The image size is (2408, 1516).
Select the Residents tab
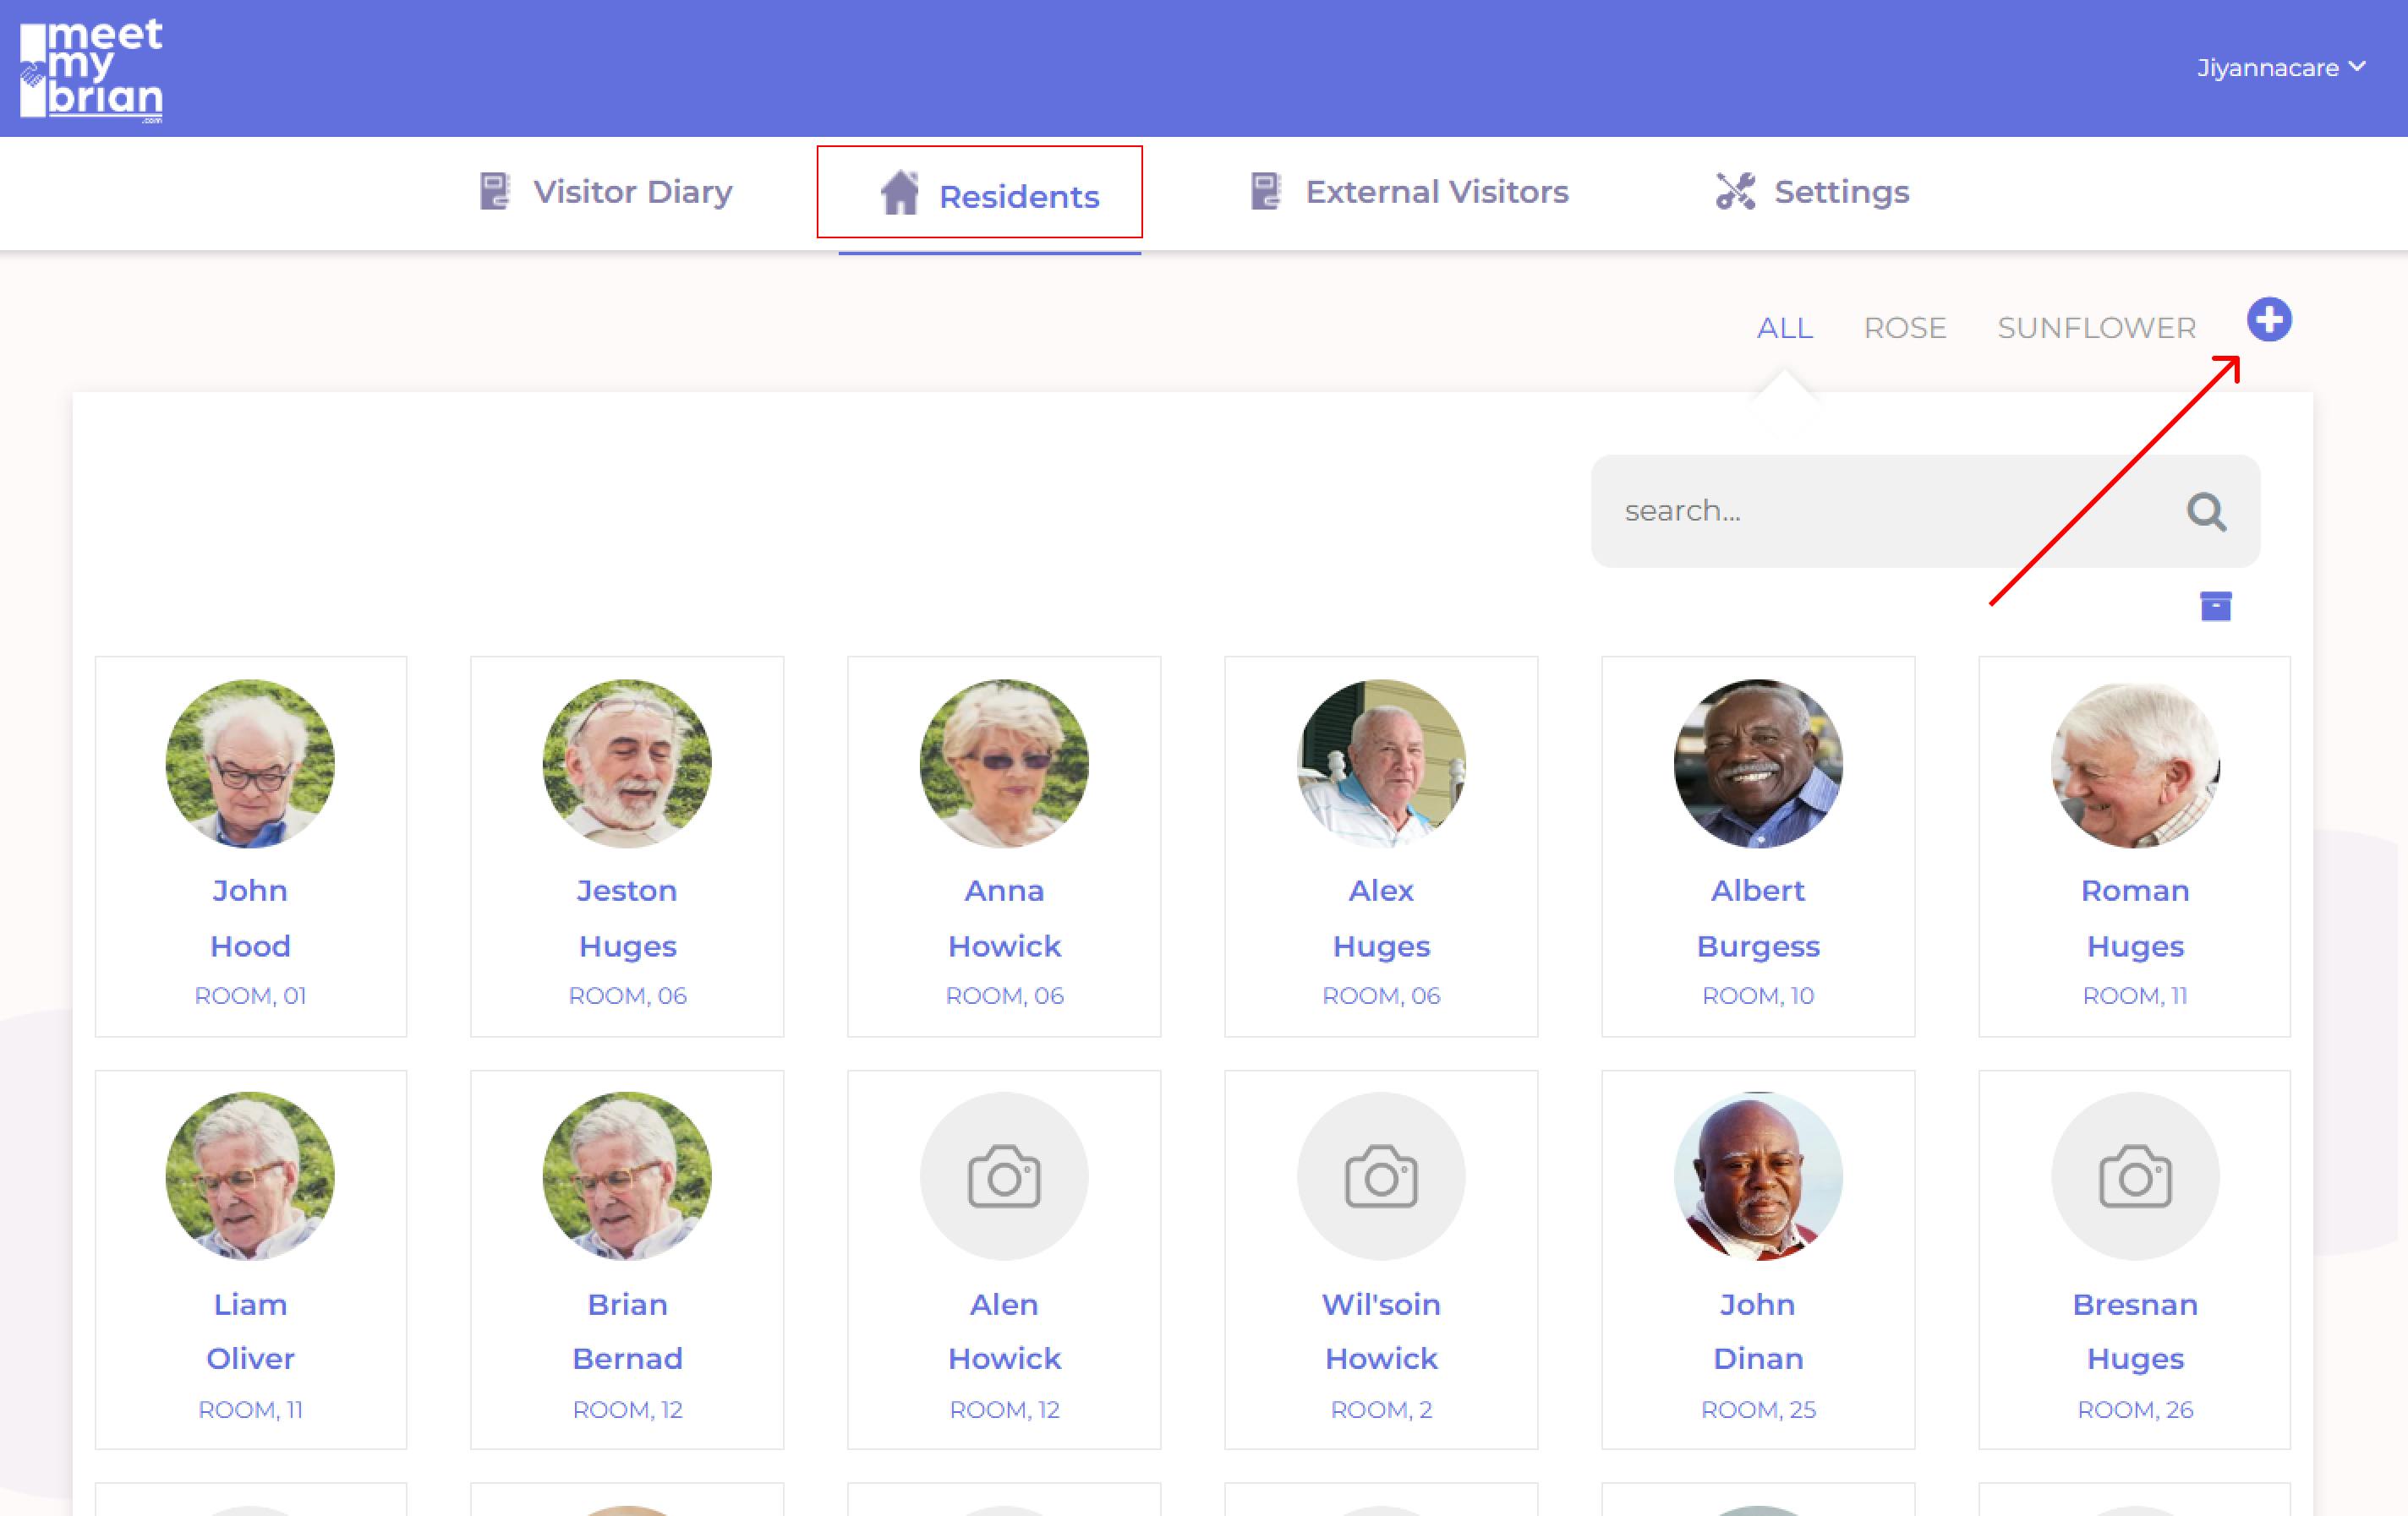coord(989,195)
